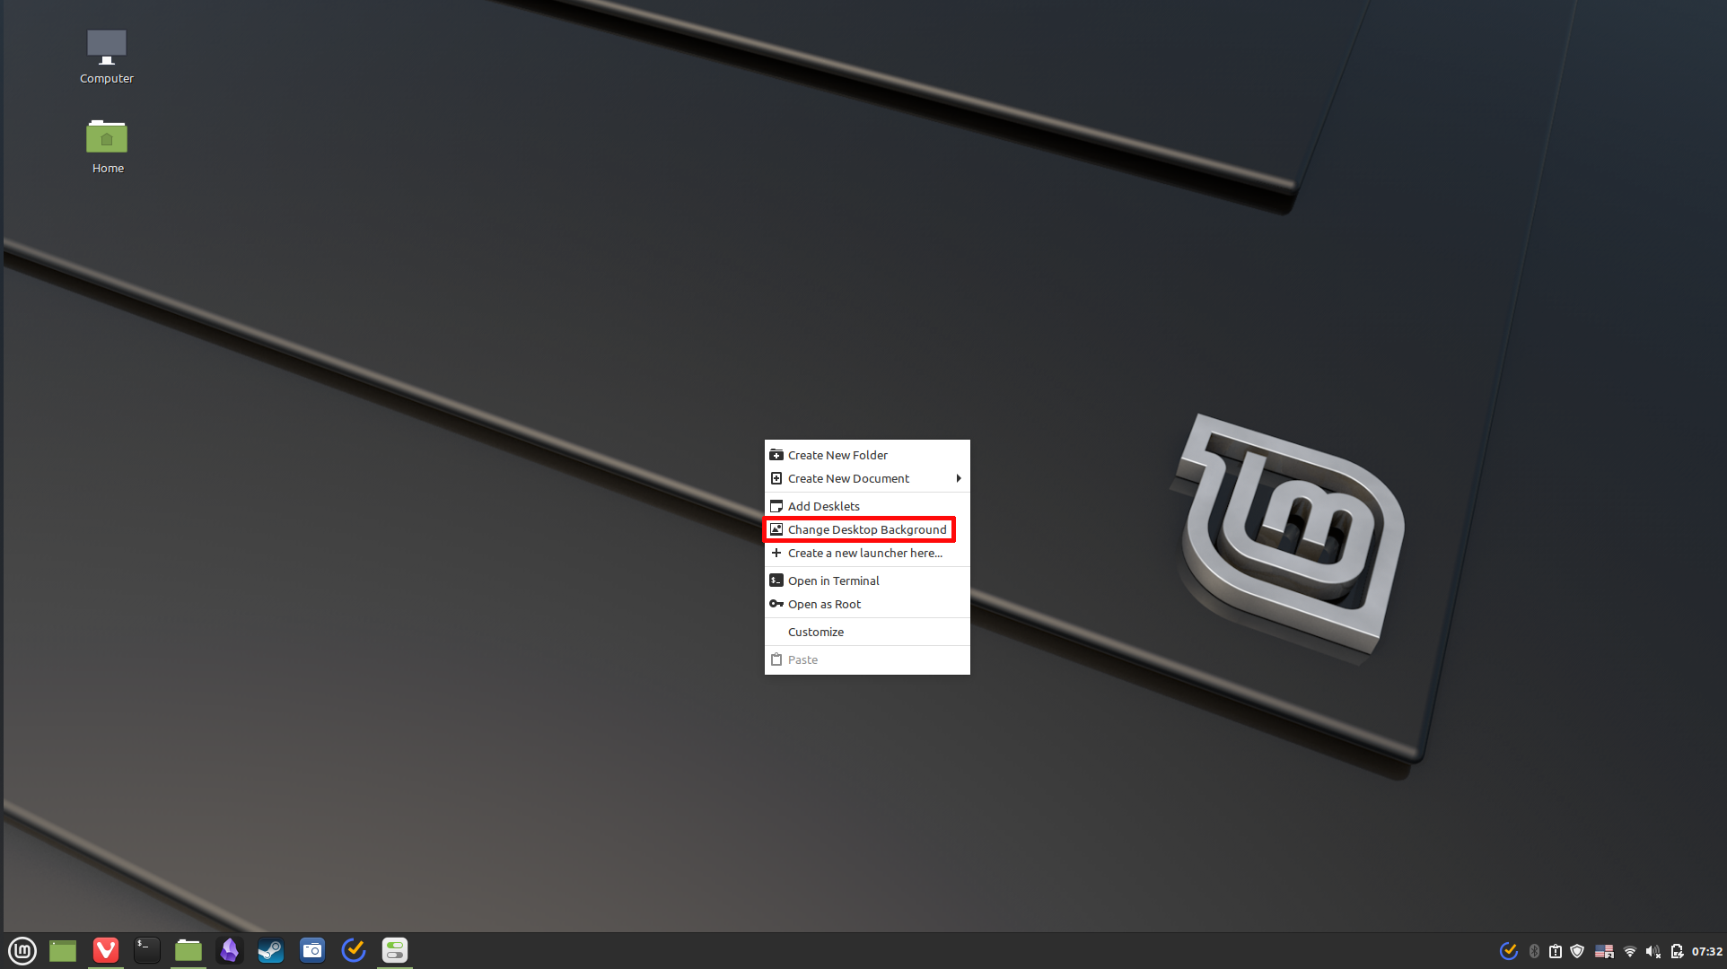The image size is (1727, 969).
Task: Launch the Steam client icon
Action: click(x=270, y=950)
